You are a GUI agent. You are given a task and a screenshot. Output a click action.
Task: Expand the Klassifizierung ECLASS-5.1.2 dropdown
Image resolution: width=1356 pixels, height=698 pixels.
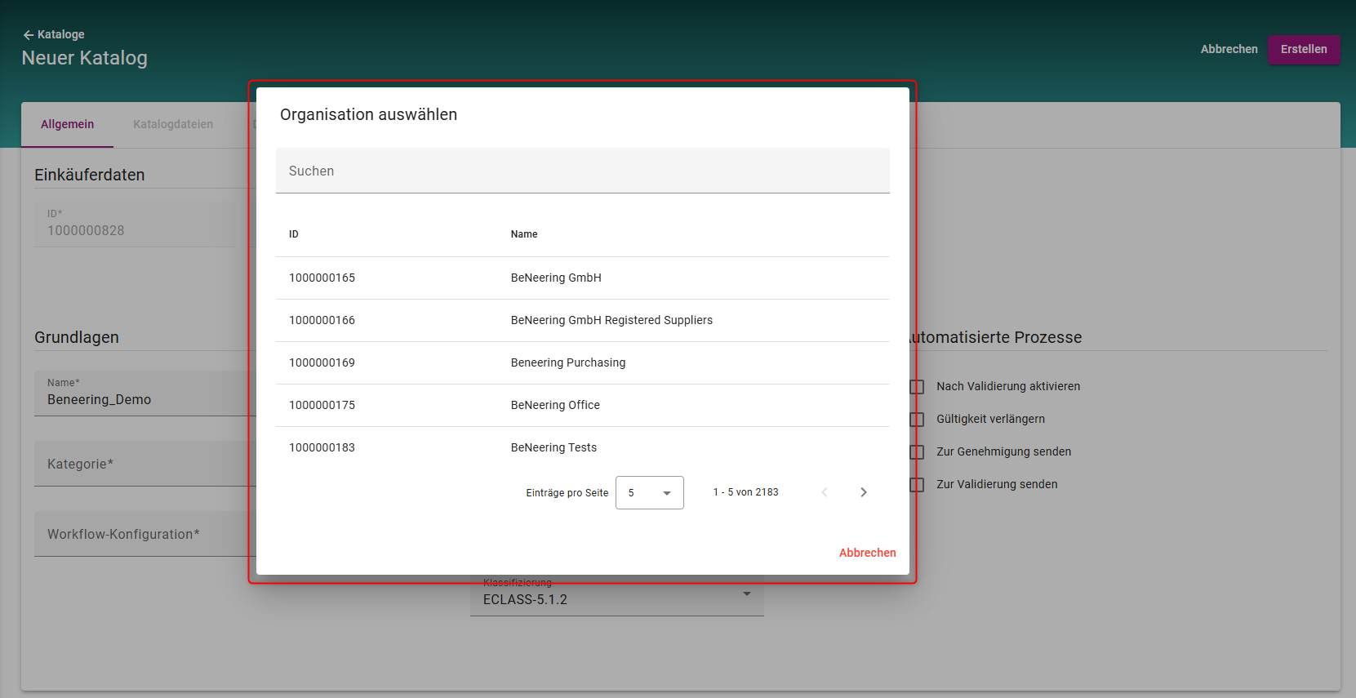click(746, 594)
